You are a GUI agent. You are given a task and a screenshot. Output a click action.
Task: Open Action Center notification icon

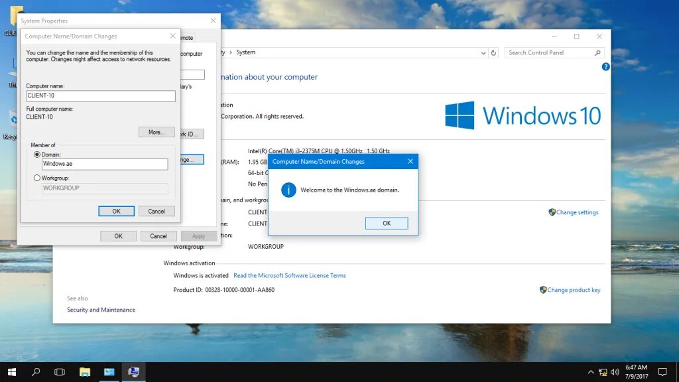(662, 372)
